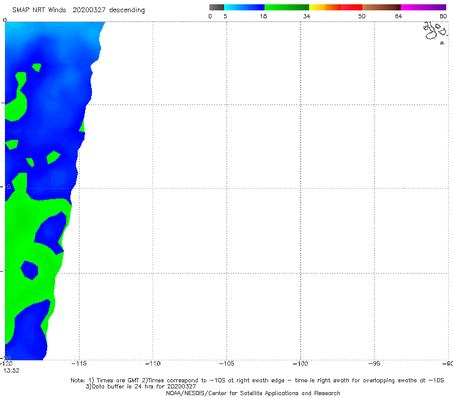Click the '-120' longitude axis label
Viewport: 453px width, 397px height.
(x=6, y=364)
